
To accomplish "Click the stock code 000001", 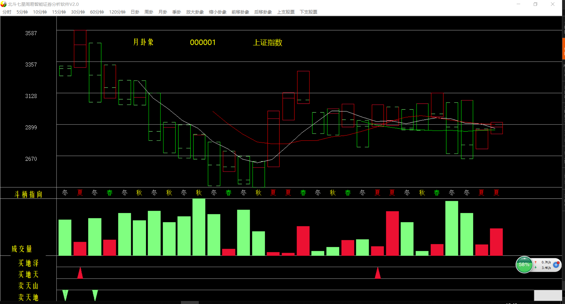I will [203, 42].
